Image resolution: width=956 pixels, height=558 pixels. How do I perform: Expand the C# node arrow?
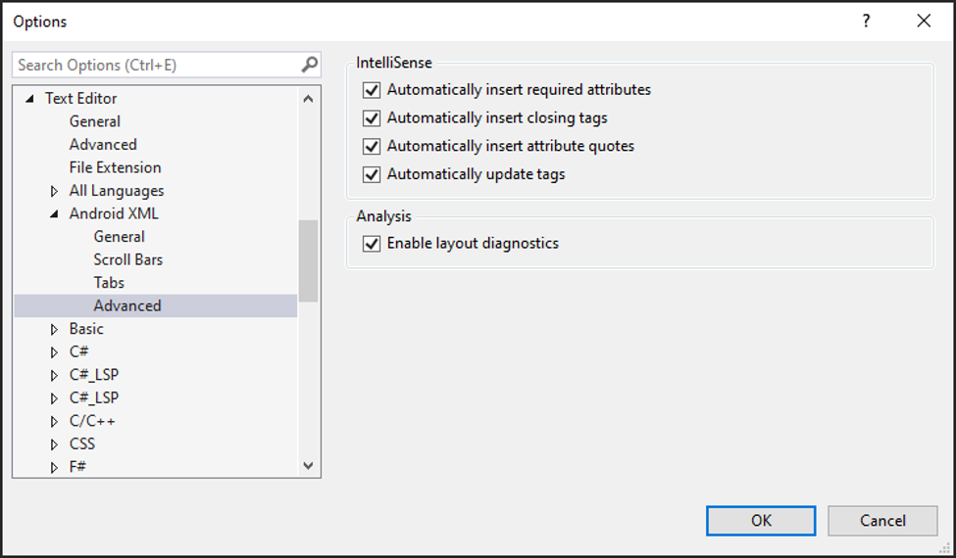coord(54,352)
